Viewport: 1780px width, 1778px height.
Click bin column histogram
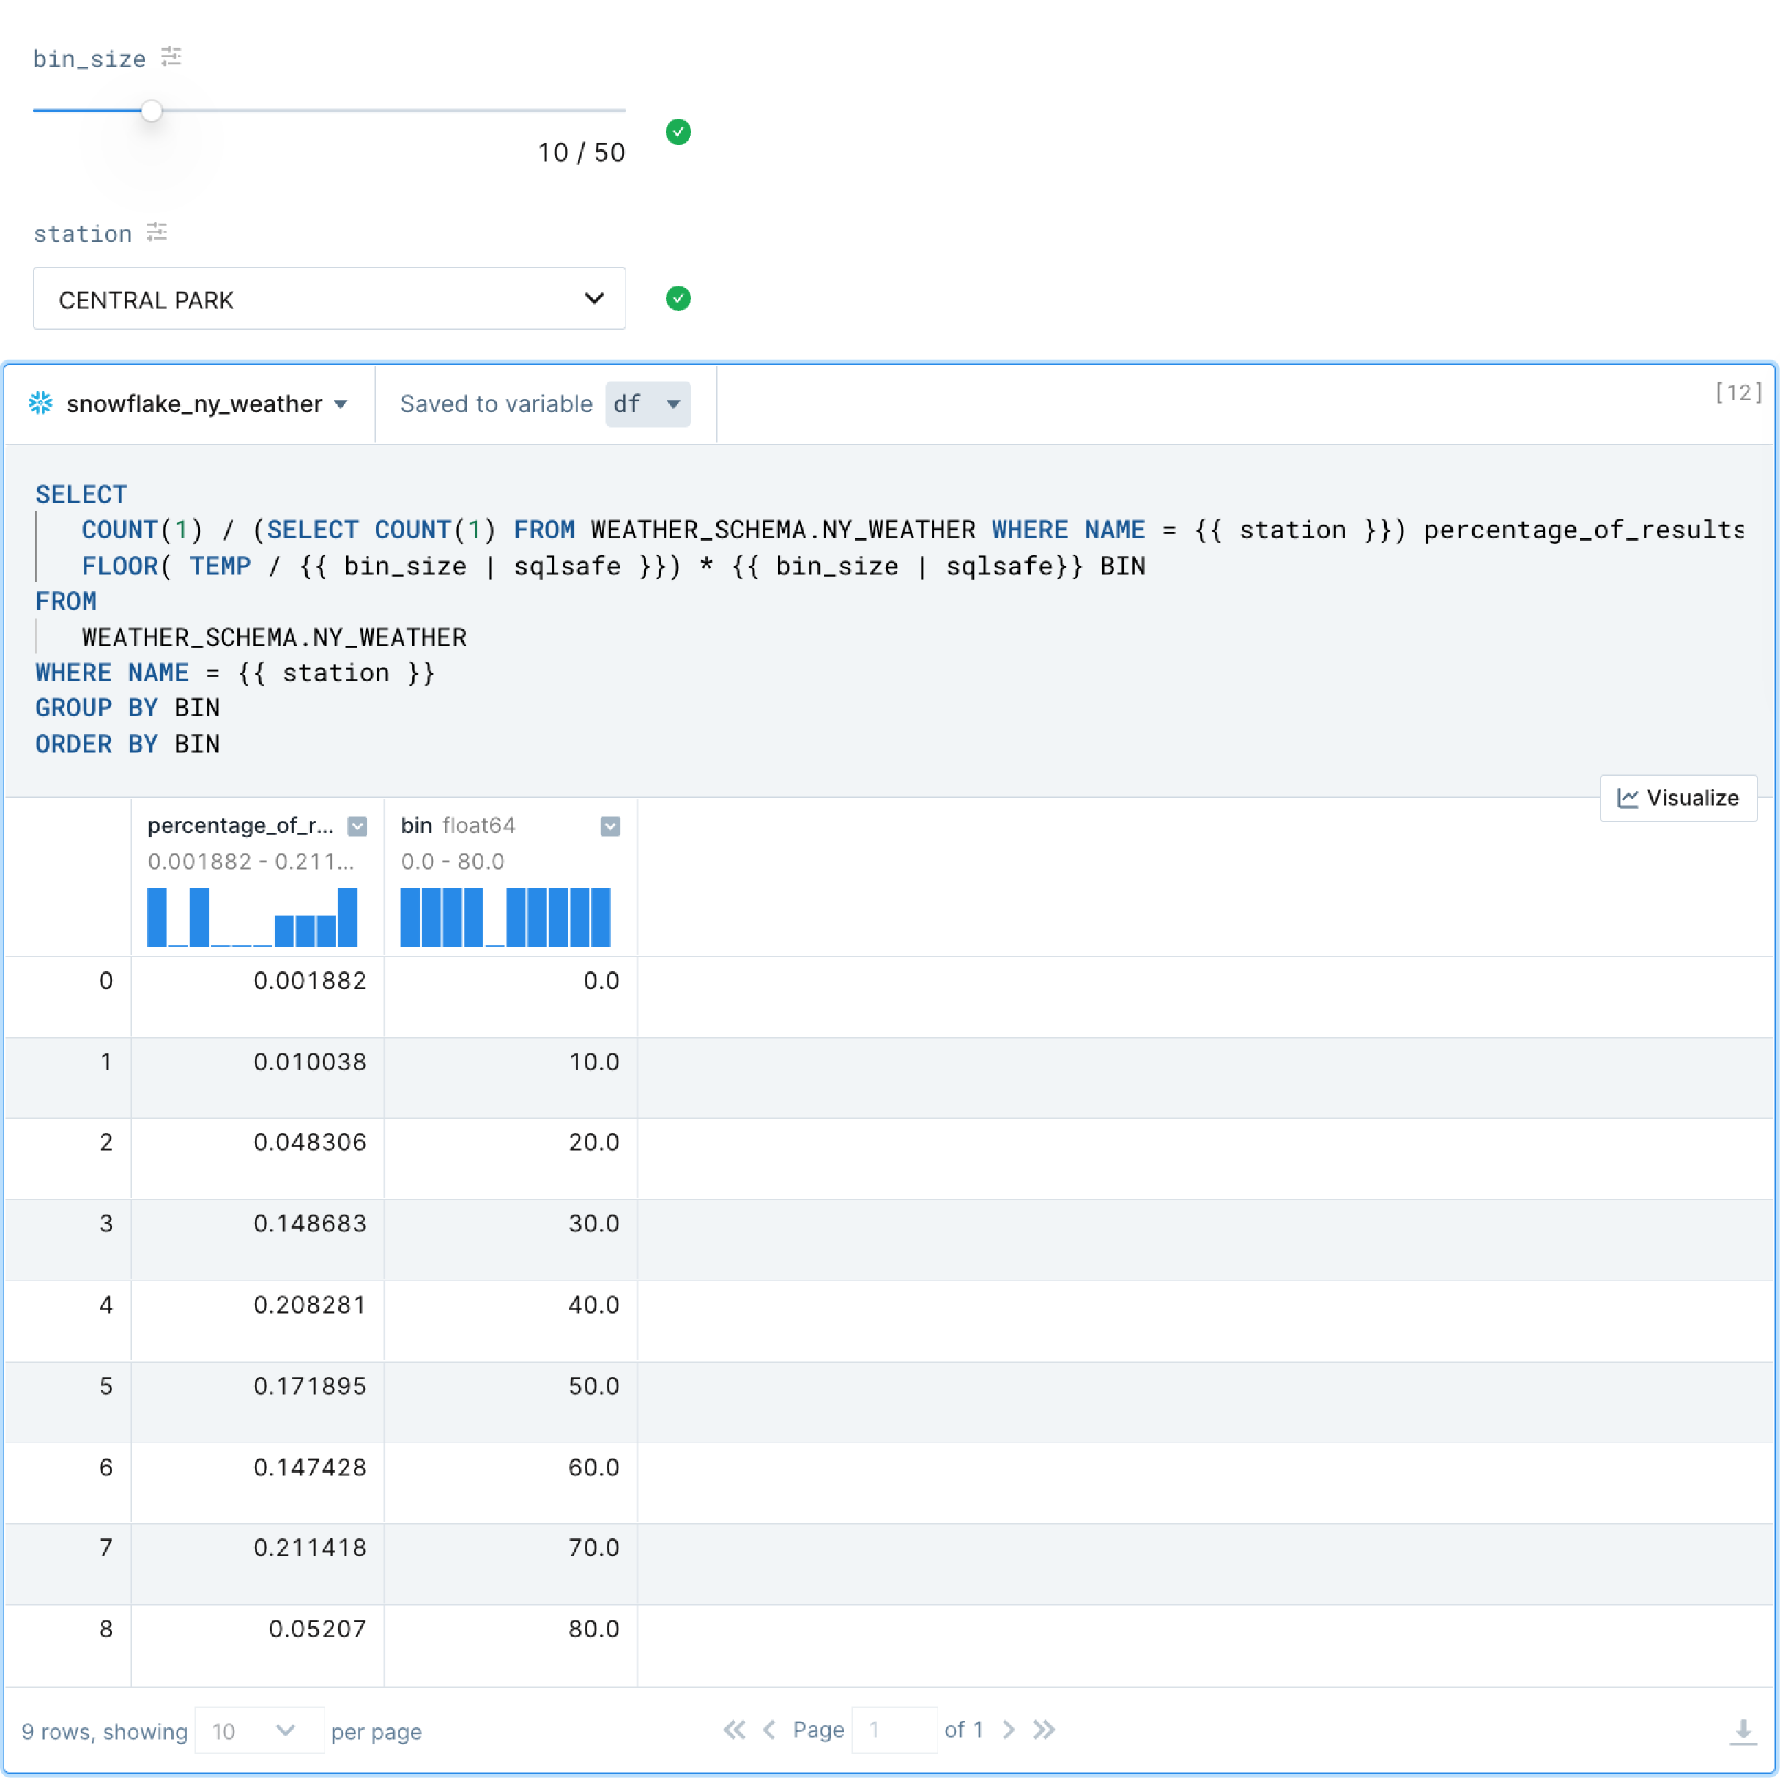(x=505, y=916)
